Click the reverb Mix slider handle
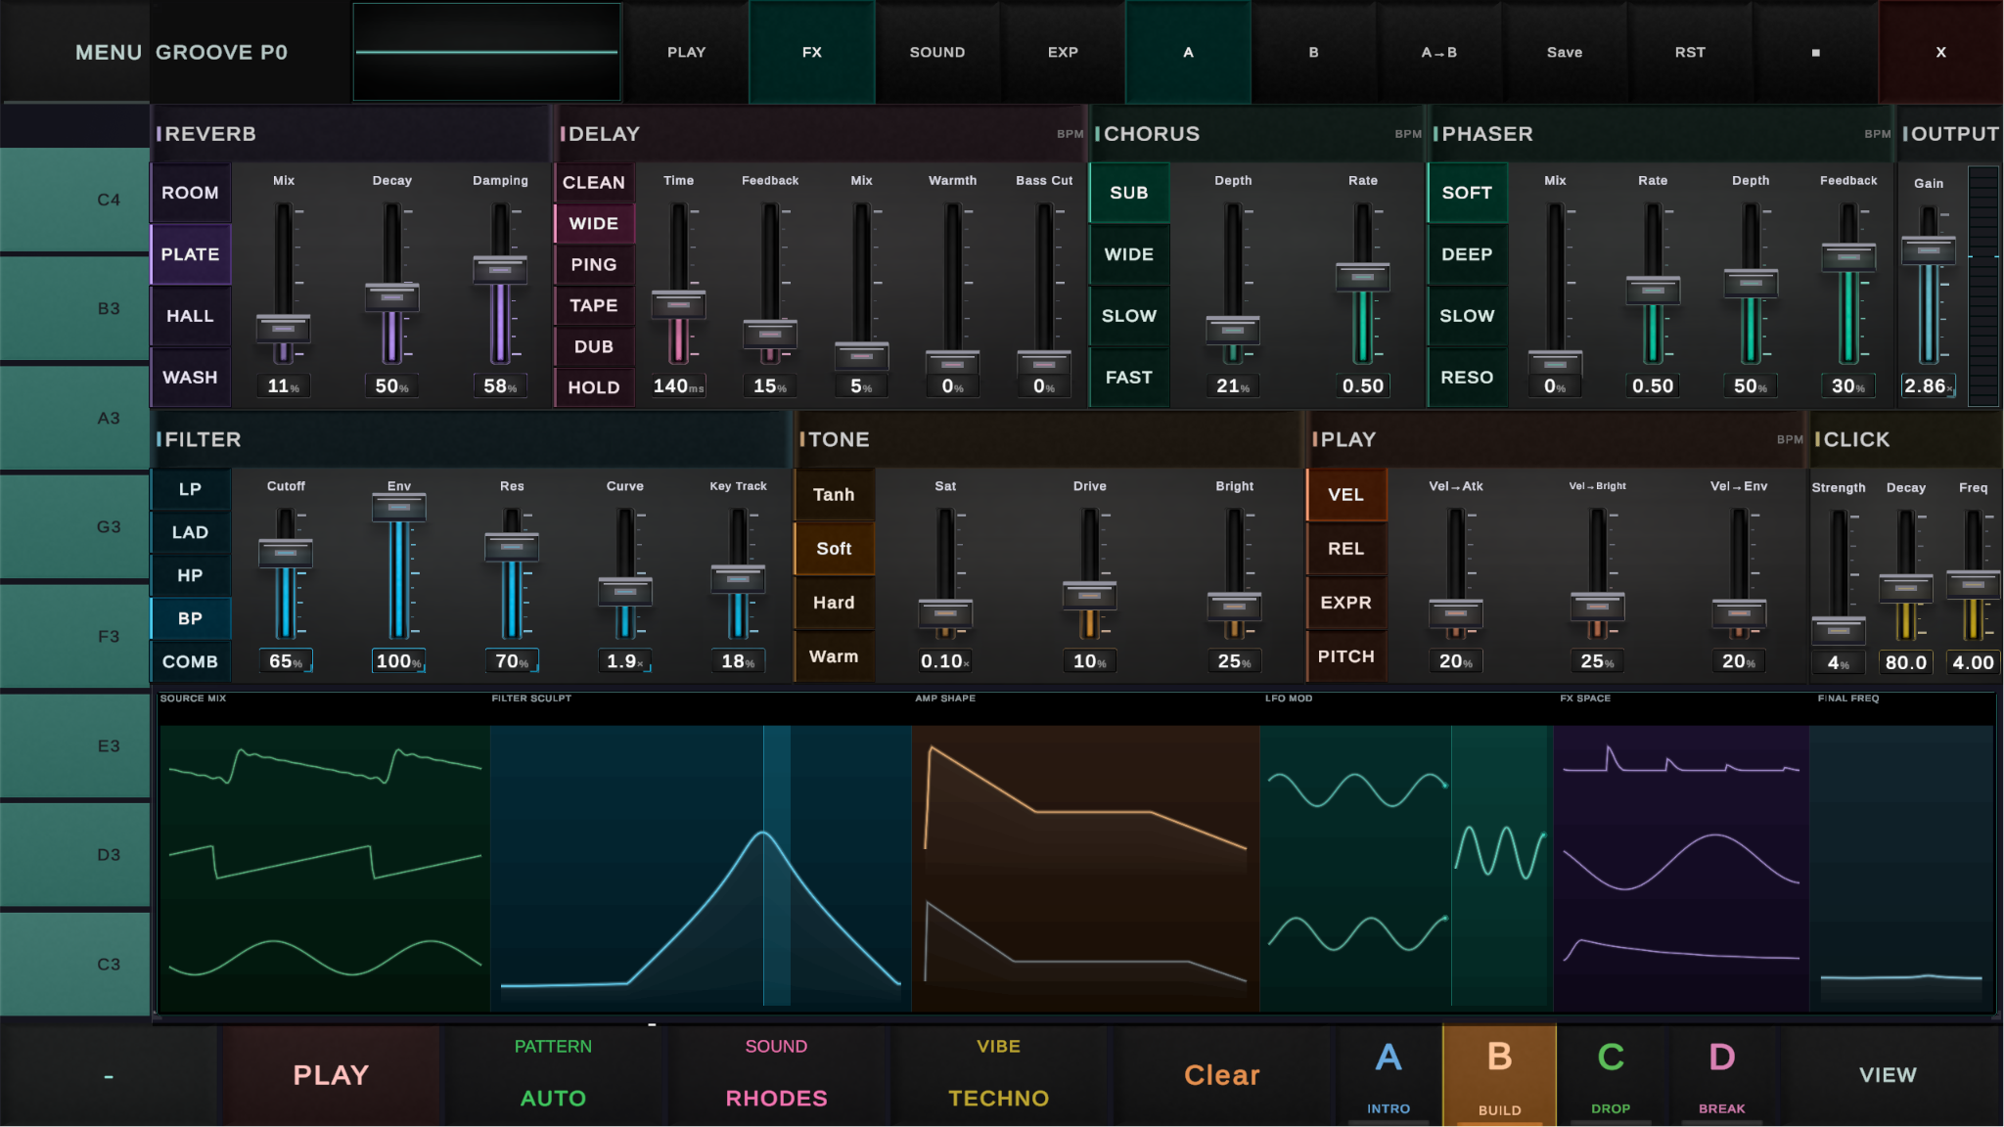The height and width of the screenshot is (1127, 2004). [283, 328]
